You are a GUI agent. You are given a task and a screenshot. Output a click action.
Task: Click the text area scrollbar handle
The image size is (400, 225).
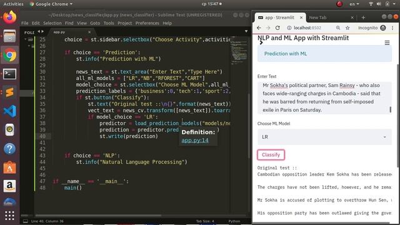tap(390, 110)
